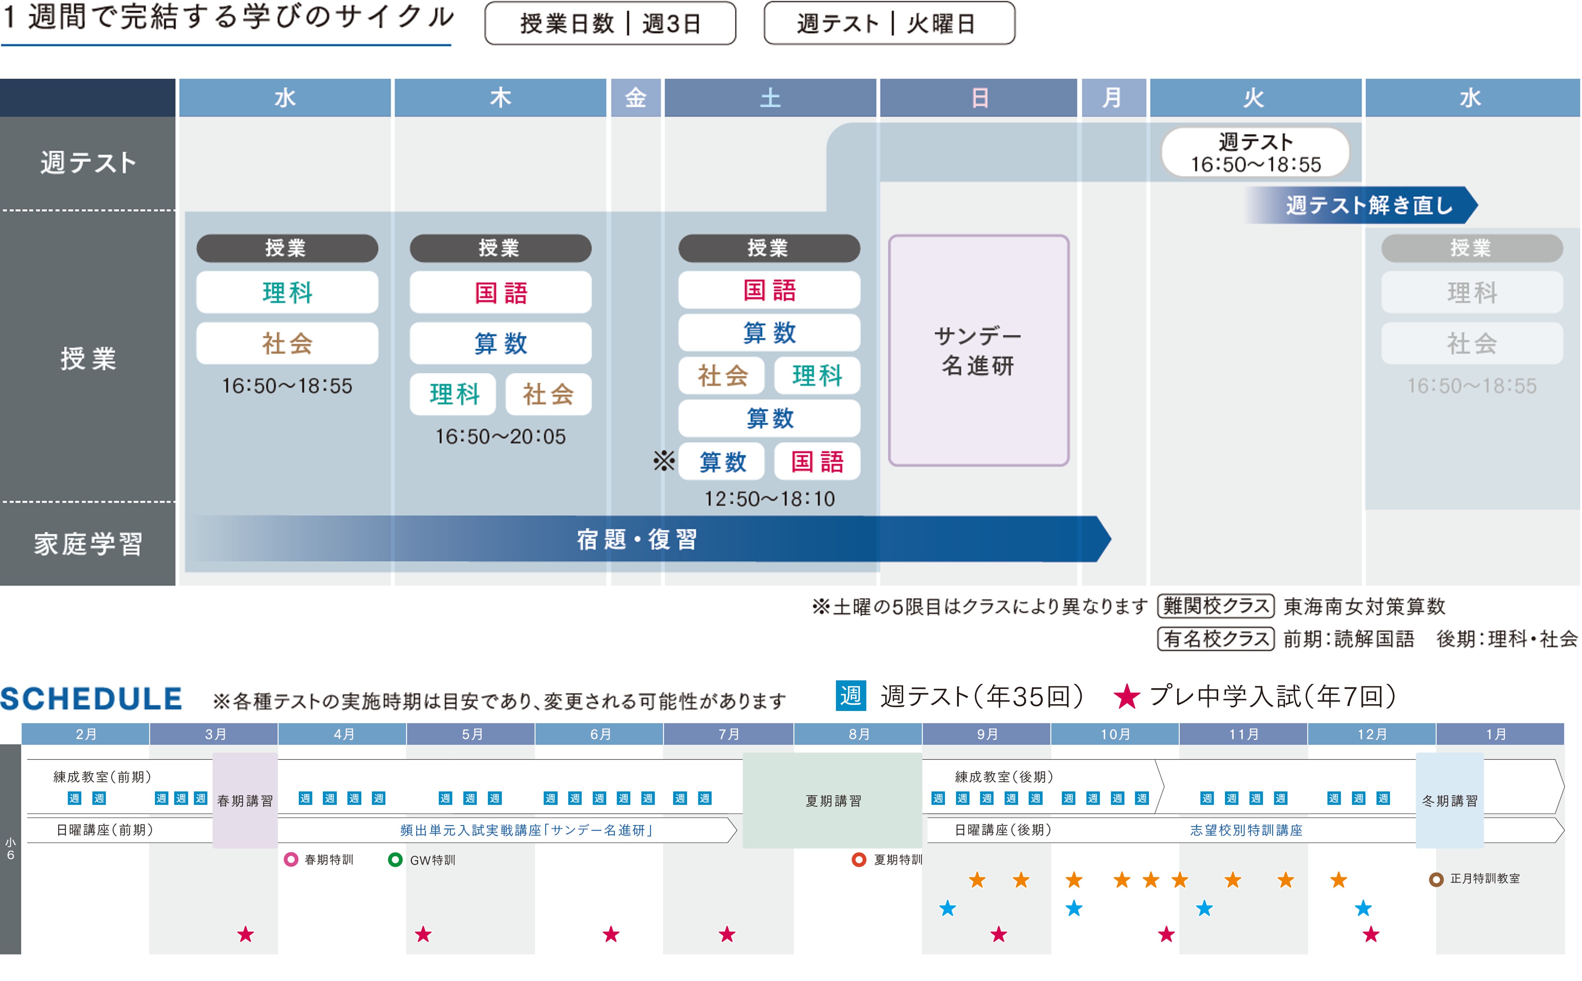Viewport: 1582px width, 981px height.
Task: Click the red star in the 3月 column
Action: 245,934
